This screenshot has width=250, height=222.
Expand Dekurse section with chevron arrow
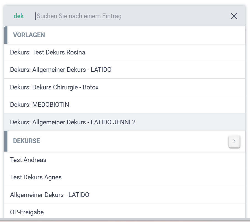tap(234, 141)
